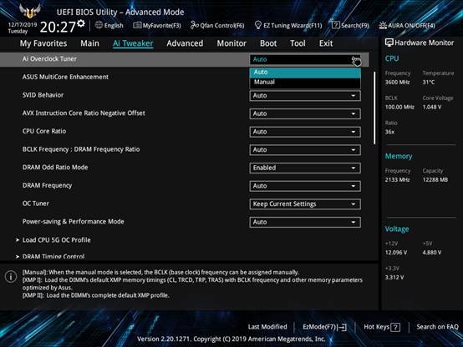The width and height of the screenshot is (463, 347).
Task: Click the CPU frequency 3600 MHz value
Action: (398, 83)
